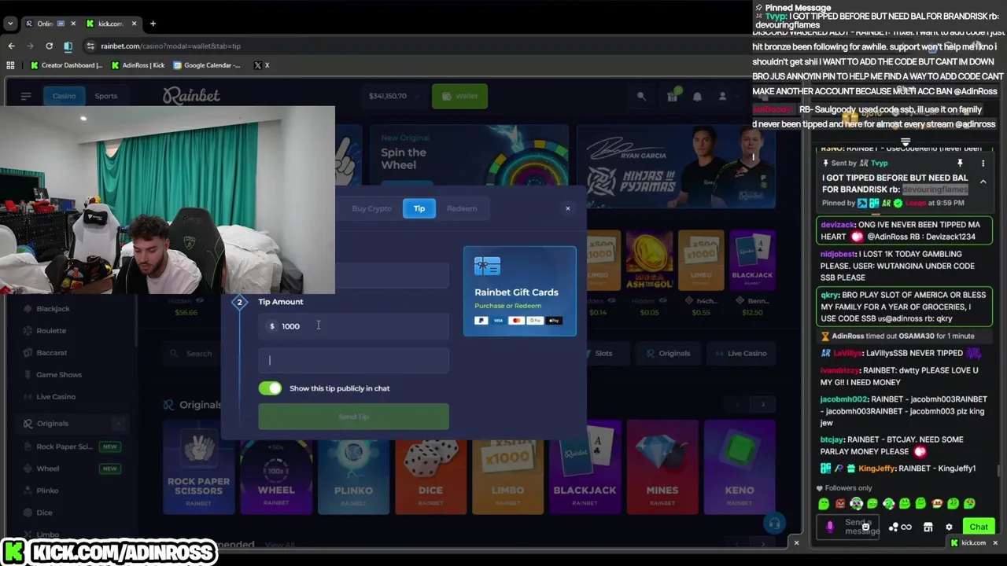The image size is (1007, 566).
Task: Select the Casino tab in header
Action: pyautogui.click(x=64, y=96)
